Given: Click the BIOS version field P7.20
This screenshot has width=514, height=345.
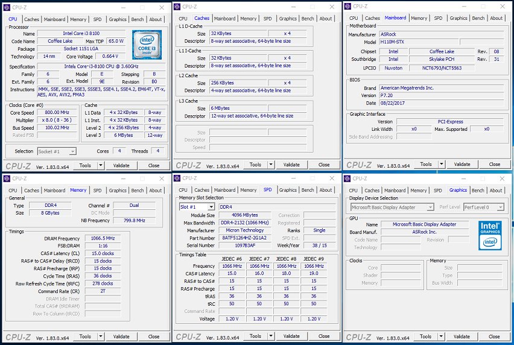Looking at the screenshot, I should [x=441, y=95].
